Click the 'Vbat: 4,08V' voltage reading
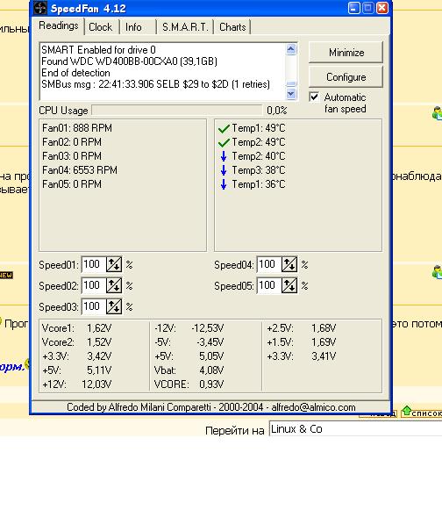This screenshot has height=510, width=442. pos(189,370)
